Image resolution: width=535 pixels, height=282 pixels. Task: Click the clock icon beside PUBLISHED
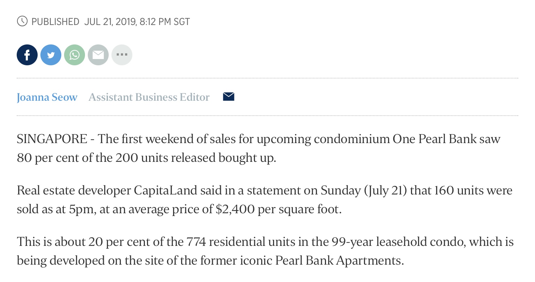click(x=22, y=22)
